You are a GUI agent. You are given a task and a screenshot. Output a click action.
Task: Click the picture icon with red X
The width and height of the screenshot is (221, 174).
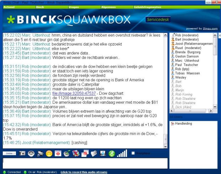(76, 153)
